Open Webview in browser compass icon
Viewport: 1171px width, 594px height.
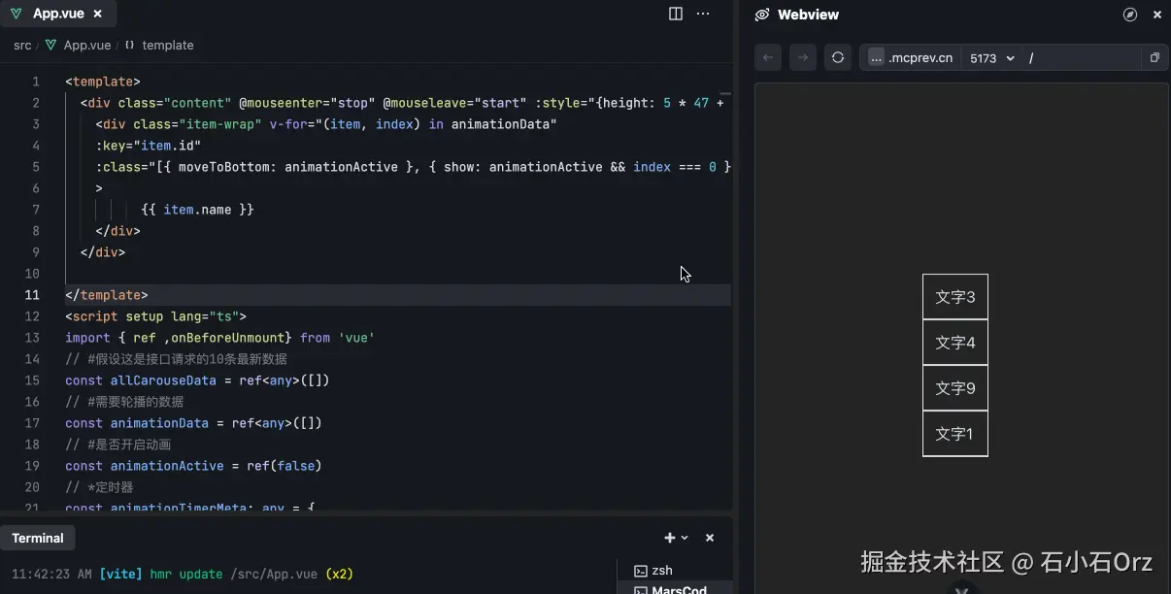[x=1130, y=15]
